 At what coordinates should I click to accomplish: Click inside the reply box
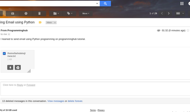click(x=95, y=89)
